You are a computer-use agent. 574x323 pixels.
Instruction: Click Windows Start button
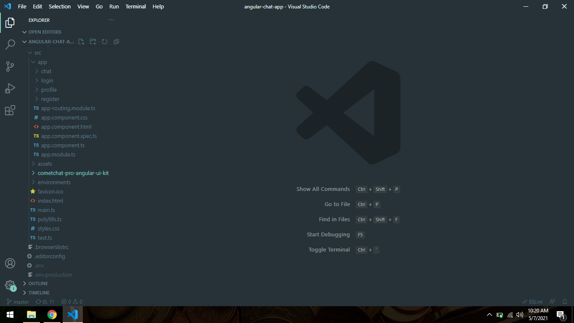10,315
